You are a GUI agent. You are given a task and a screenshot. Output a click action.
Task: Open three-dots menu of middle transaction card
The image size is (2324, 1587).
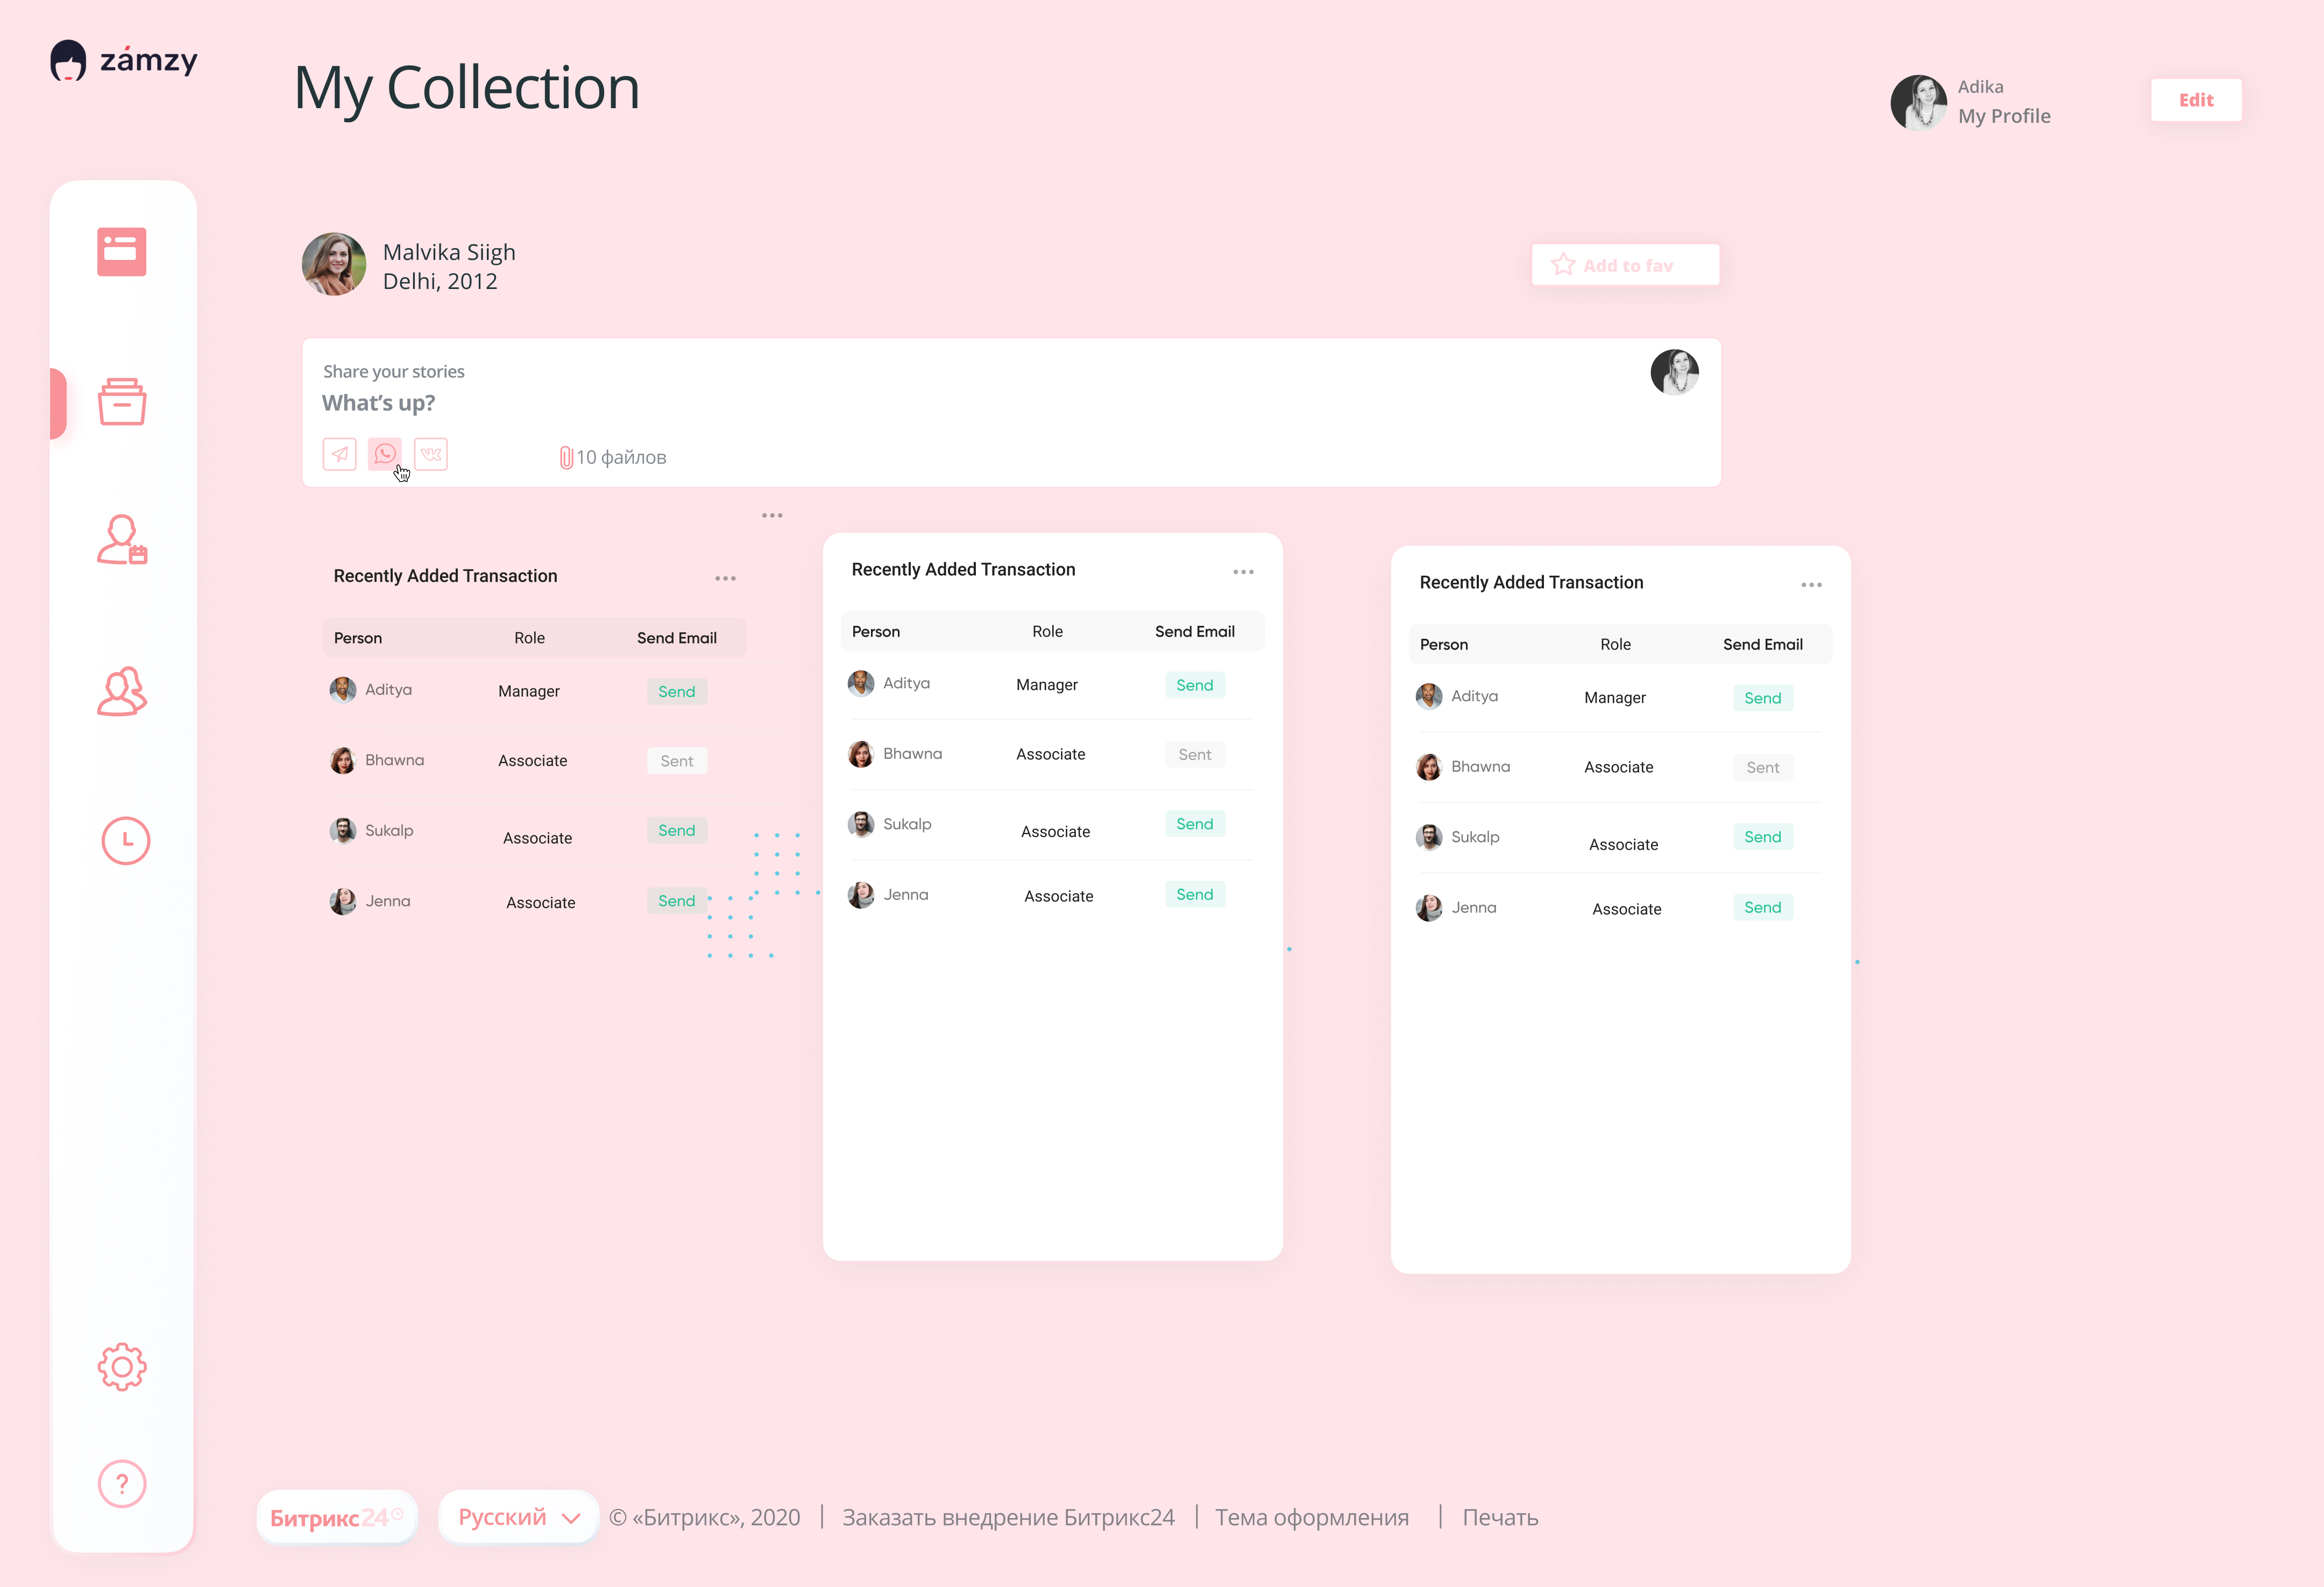pos(1243,572)
